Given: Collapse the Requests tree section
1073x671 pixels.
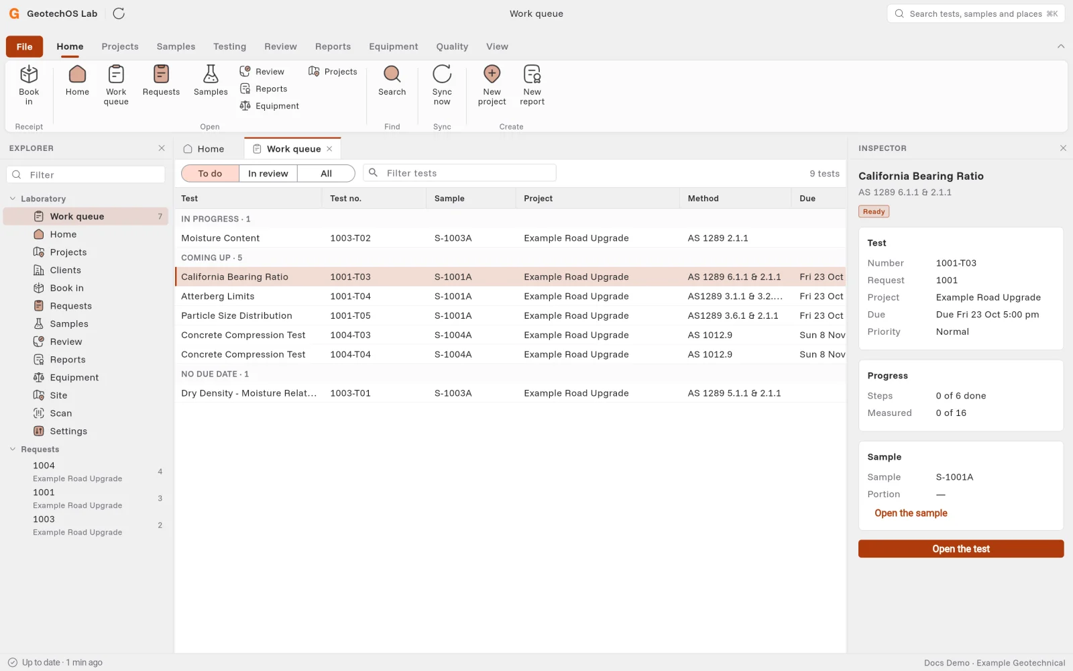Looking at the screenshot, I should coord(13,449).
